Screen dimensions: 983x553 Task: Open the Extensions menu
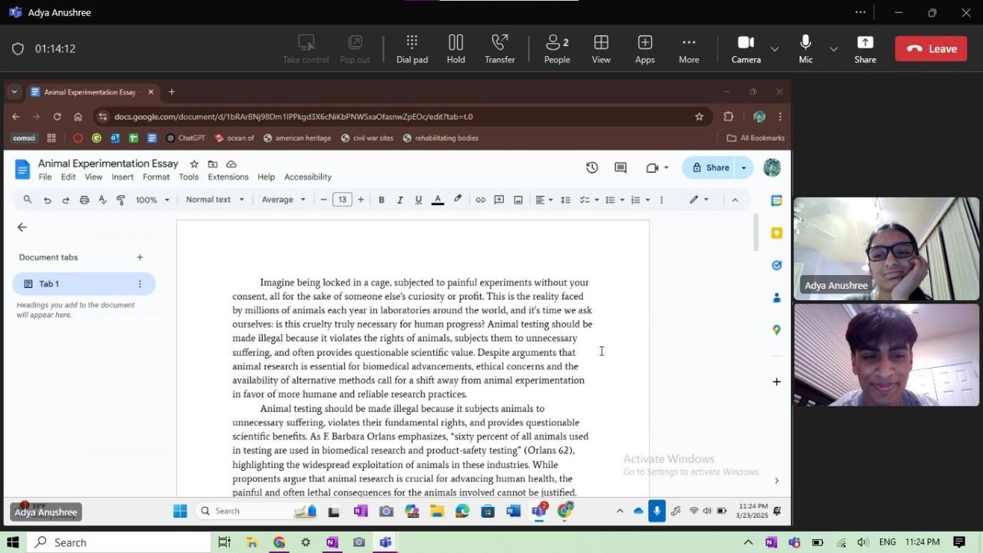pyautogui.click(x=228, y=177)
